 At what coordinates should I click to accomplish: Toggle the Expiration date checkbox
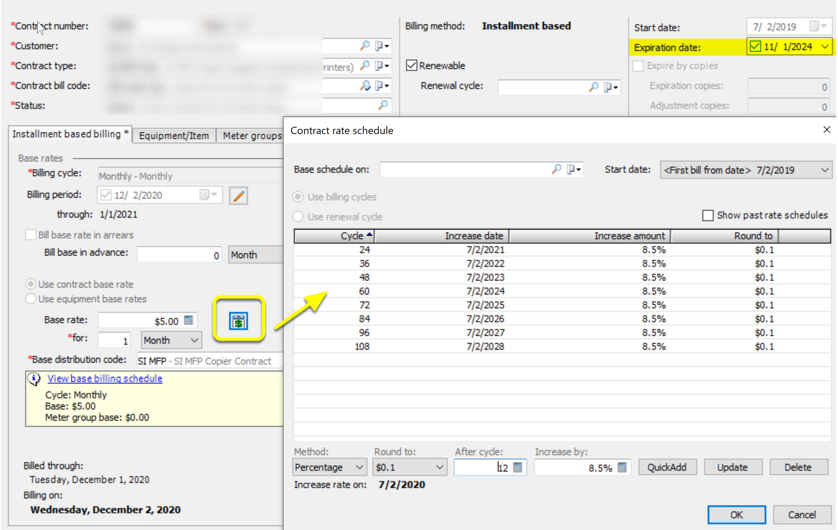click(x=755, y=46)
